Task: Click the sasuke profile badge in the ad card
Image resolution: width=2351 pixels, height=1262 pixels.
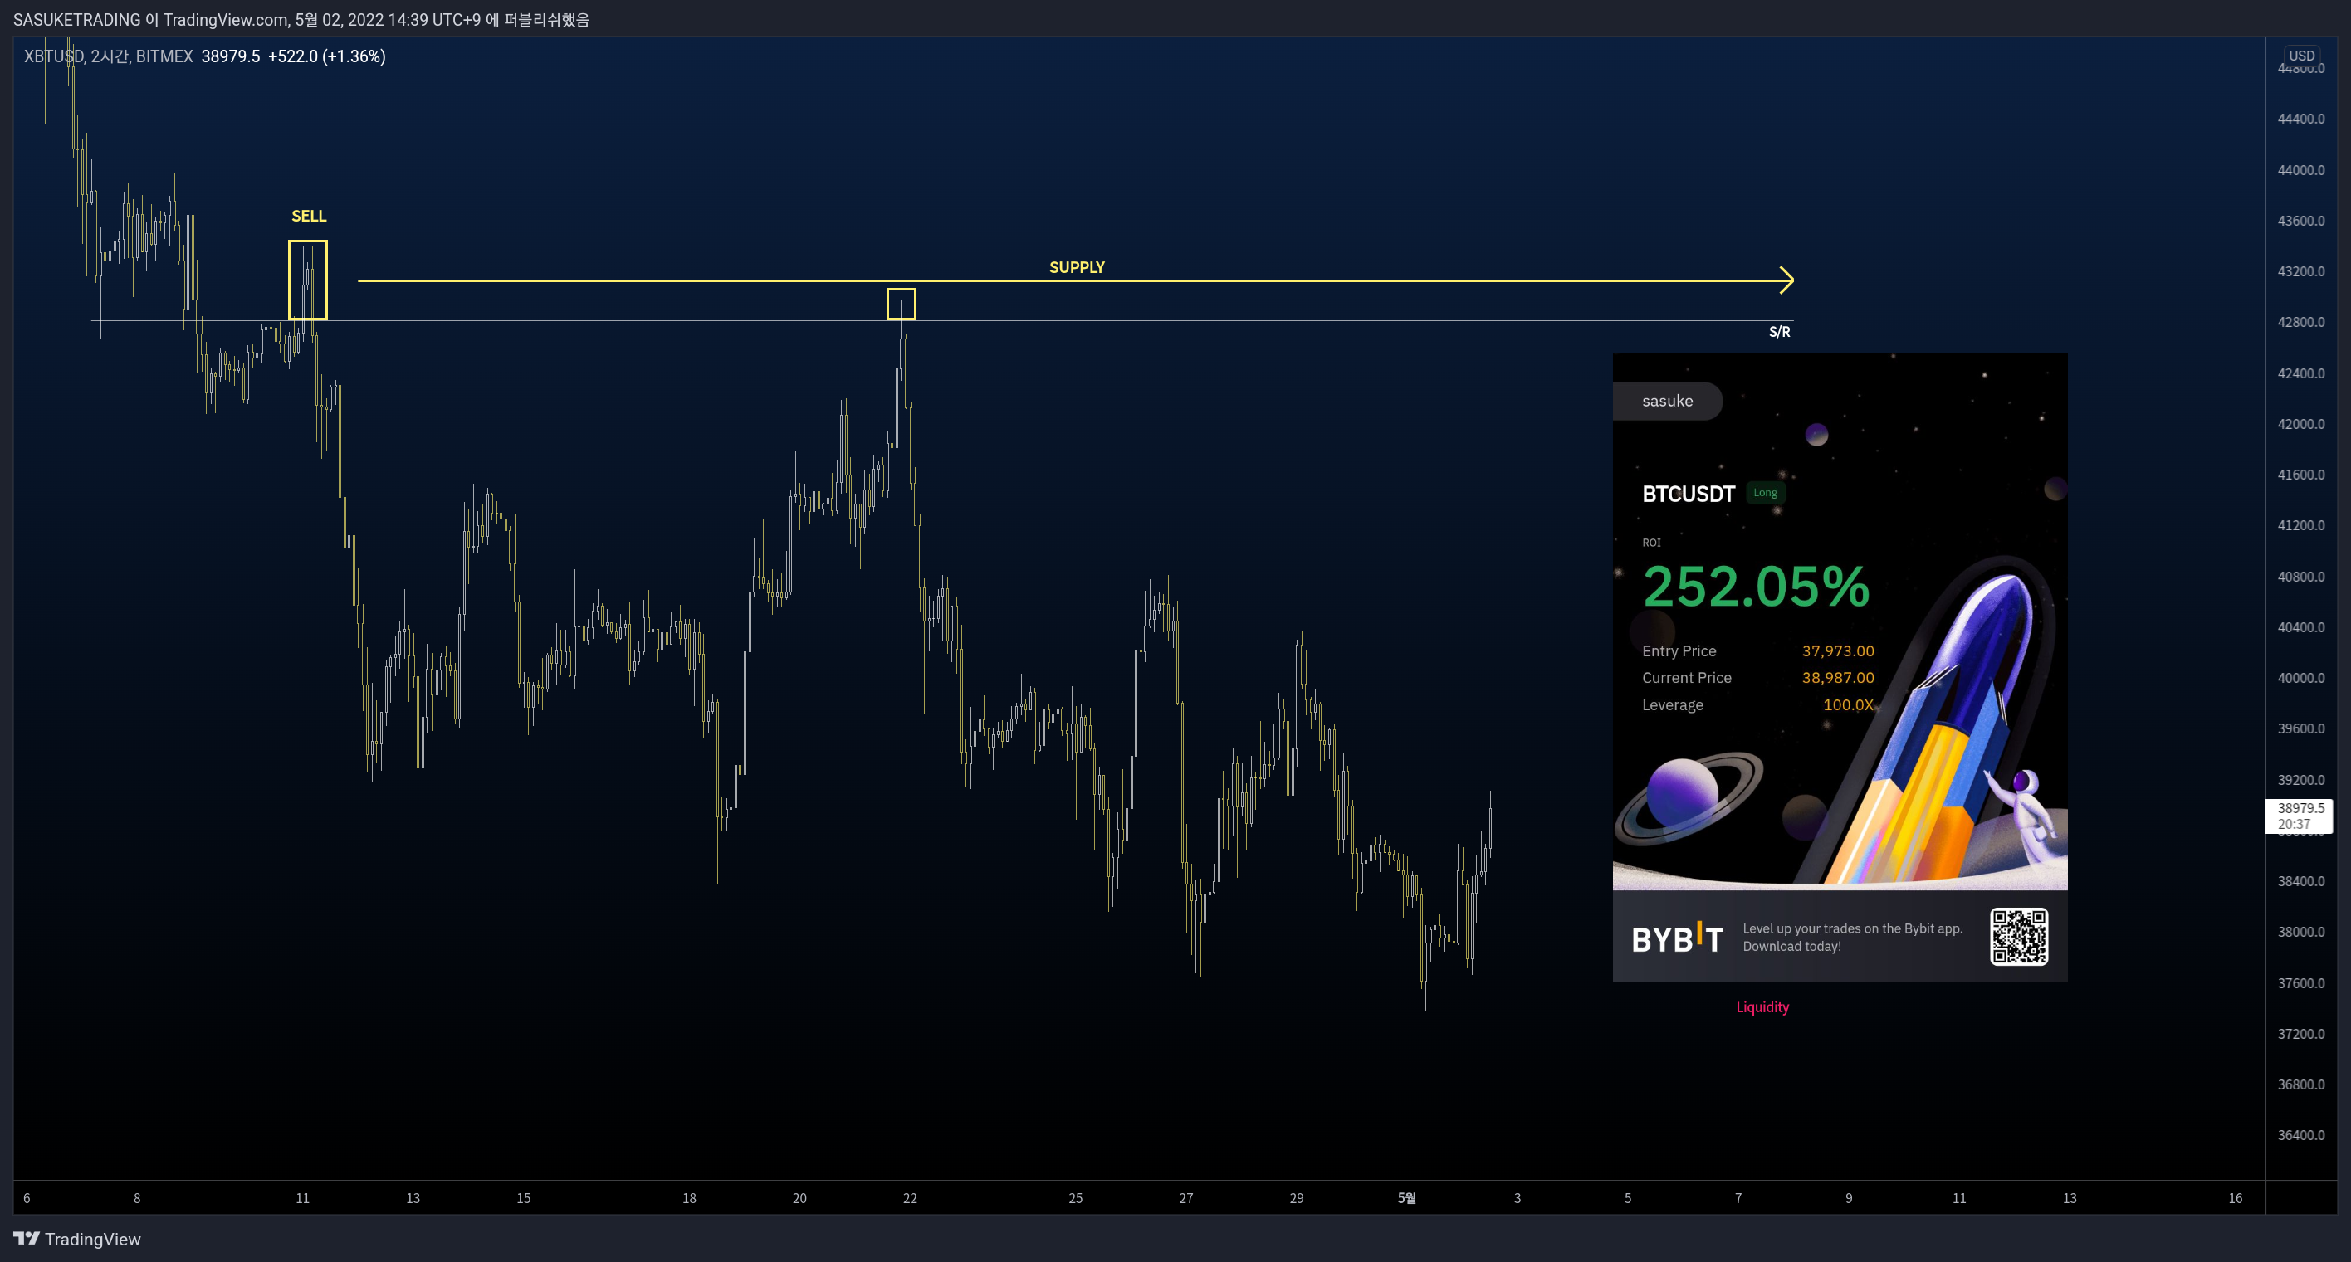Action: 1668,402
